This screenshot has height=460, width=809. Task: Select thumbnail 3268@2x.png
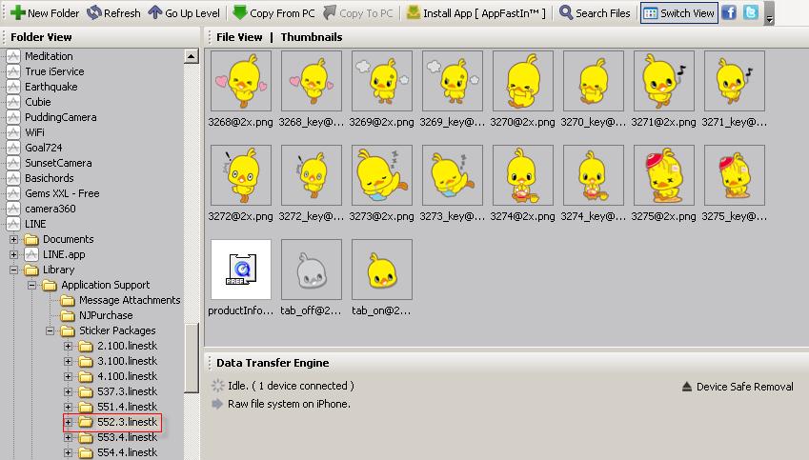(x=241, y=81)
